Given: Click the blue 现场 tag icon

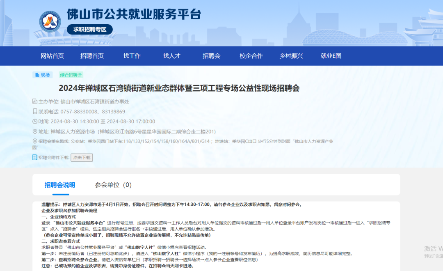Looking at the screenshot, I should 37,75.
